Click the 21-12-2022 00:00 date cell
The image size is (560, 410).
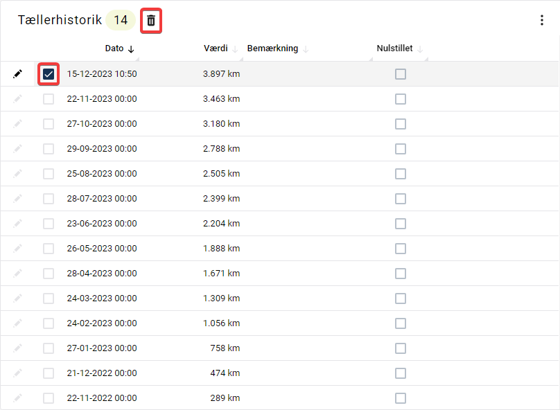tap(102, 373)
